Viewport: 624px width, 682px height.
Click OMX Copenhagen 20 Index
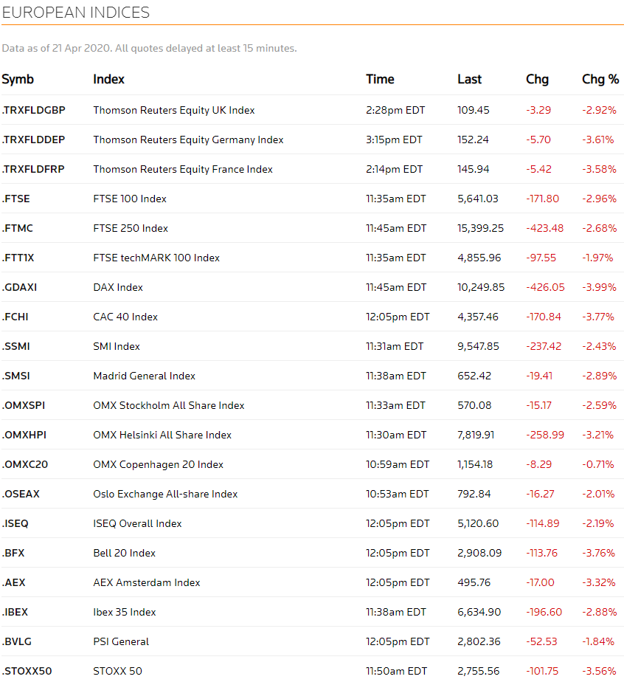click(158, 464)
